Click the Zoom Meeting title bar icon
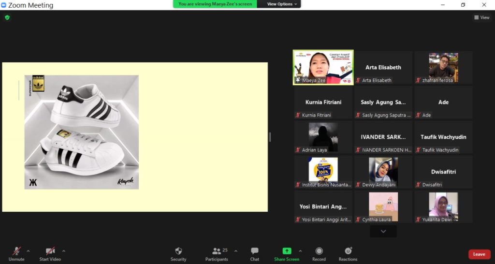Image resolution: width=495 pixels, height=264 pixels. (4, 5)
